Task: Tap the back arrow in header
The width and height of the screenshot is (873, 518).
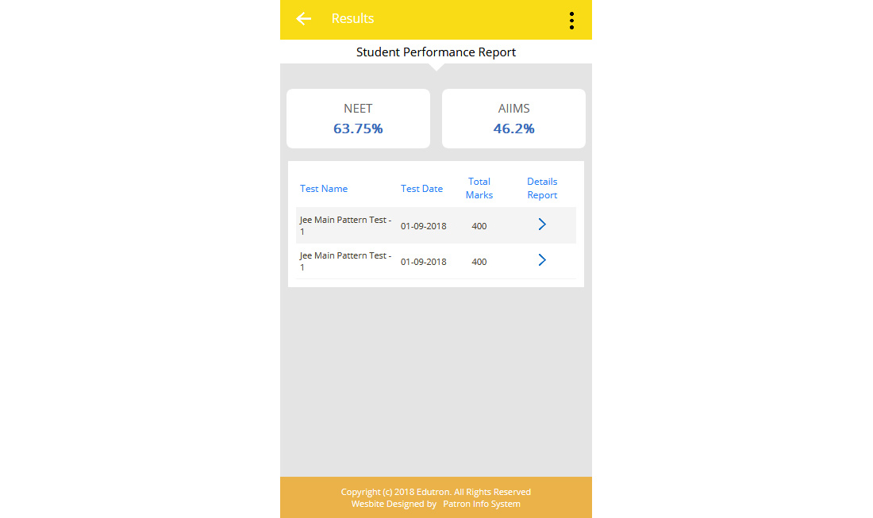Action: (303, 19)
